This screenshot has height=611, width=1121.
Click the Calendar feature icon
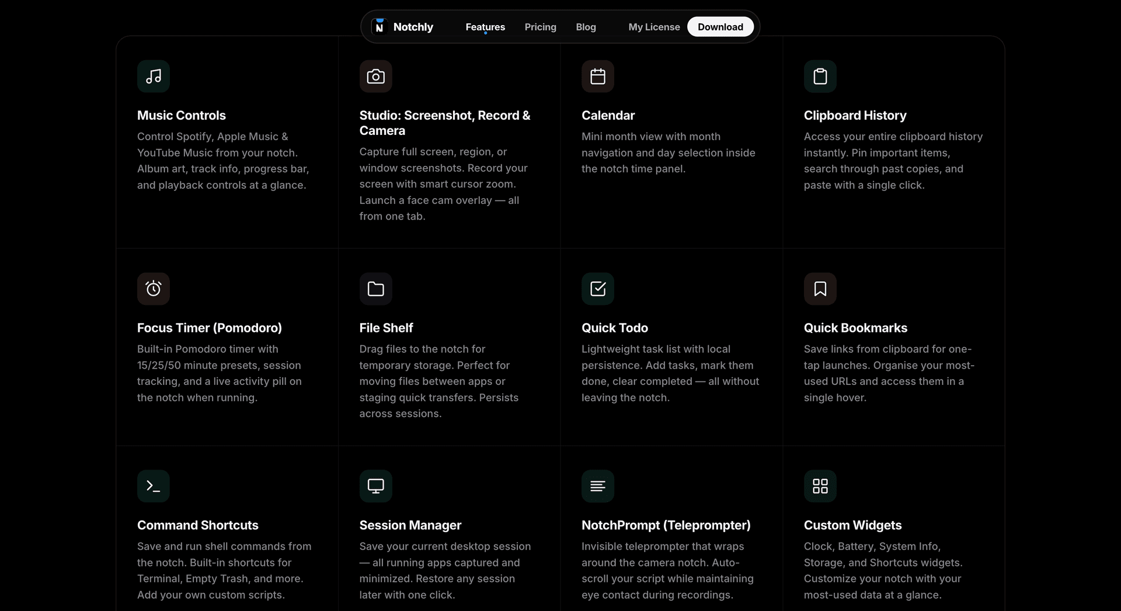coord(598,76)
